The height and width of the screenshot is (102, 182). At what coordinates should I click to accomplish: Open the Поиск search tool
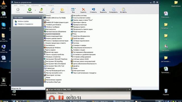pos(52,10)
